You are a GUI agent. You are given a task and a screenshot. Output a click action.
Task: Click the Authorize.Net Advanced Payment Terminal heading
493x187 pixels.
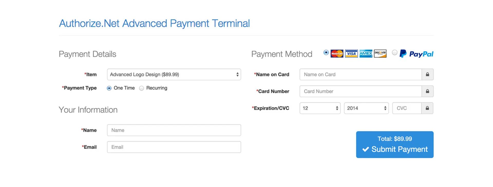point(154,24)
